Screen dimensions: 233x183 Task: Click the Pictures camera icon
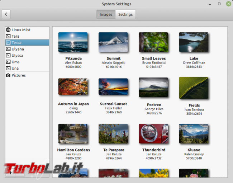(8, 75)
